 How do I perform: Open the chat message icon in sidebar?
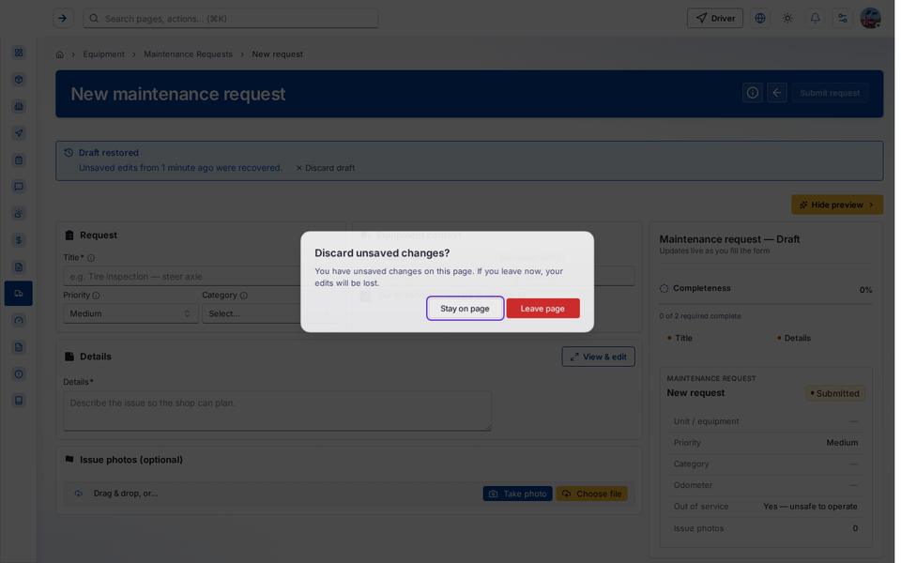(19, 187)
